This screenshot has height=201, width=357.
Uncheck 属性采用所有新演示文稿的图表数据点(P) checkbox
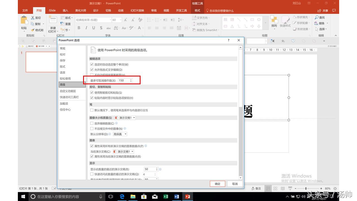coord(92,146)
